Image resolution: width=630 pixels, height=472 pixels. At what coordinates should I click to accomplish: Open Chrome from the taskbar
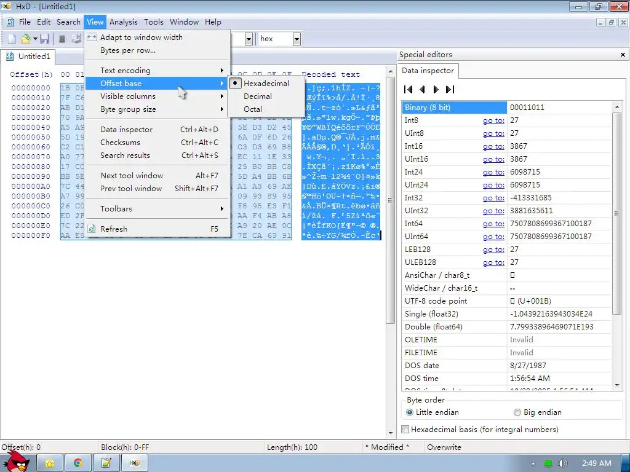pos(78,463)
